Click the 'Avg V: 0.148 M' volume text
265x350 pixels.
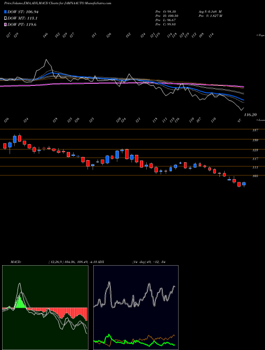tap(210, 11)
